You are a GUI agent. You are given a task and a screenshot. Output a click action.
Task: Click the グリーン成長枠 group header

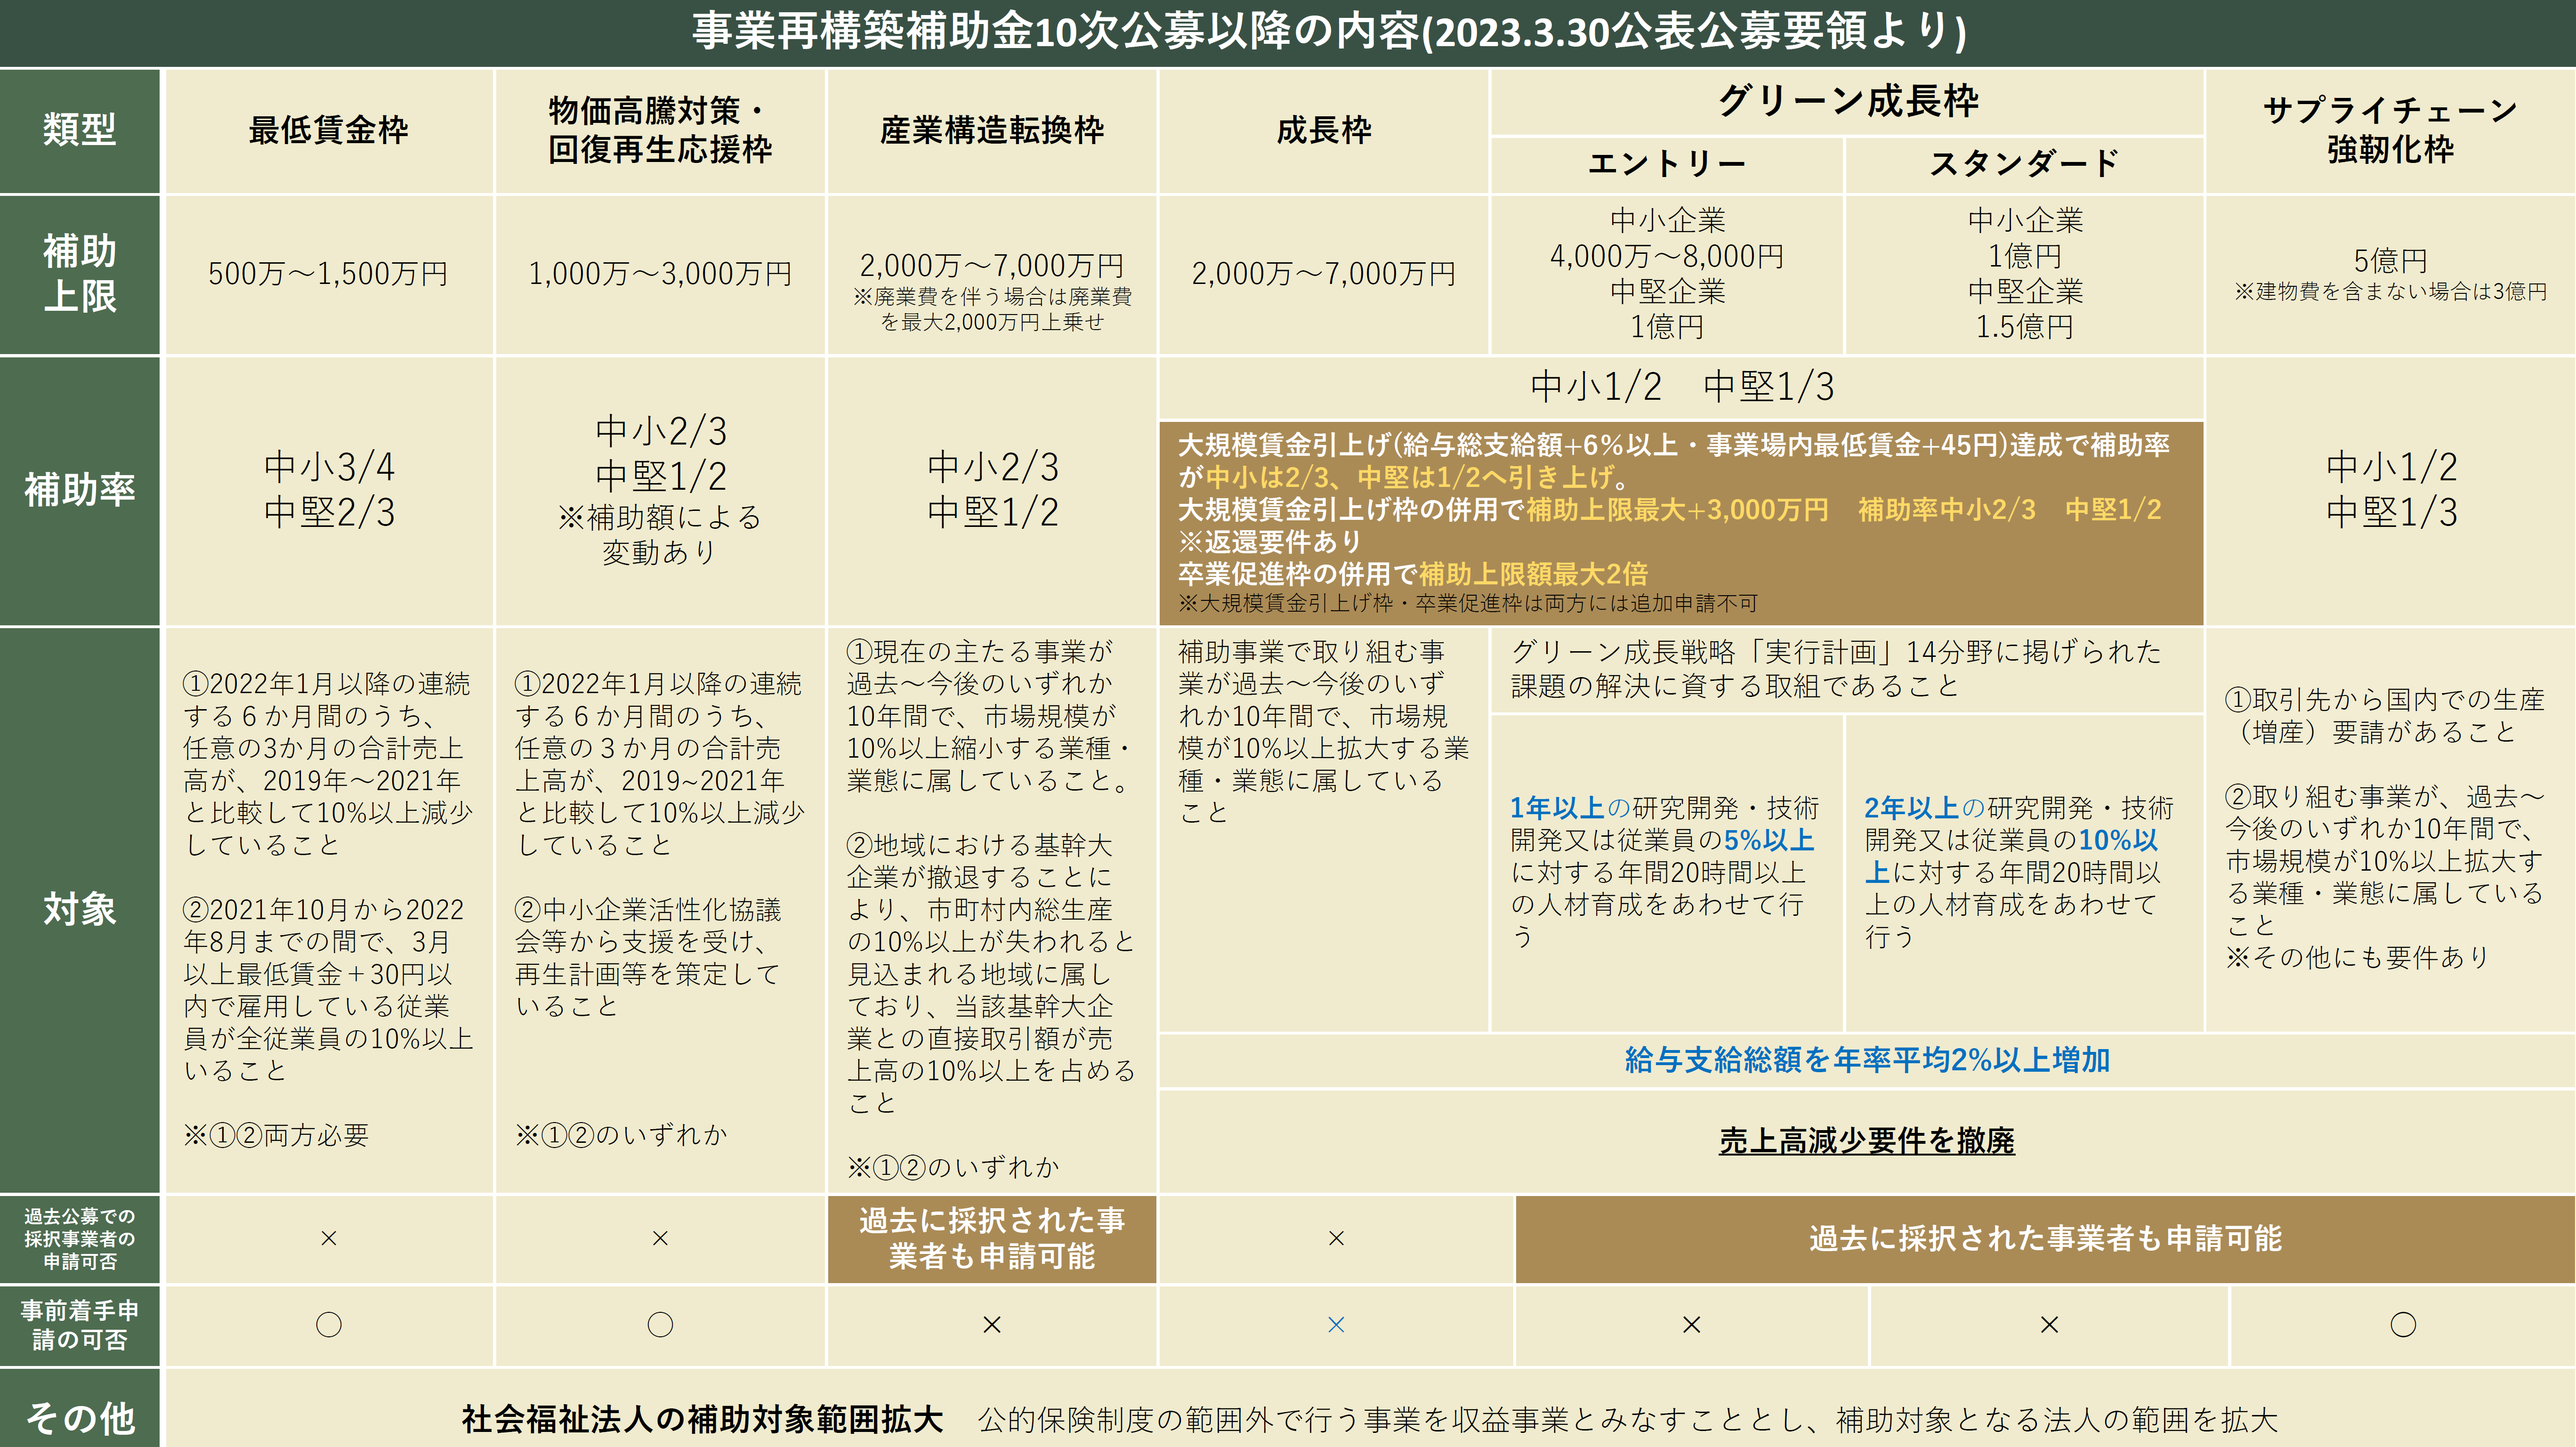click(1848, 101)
